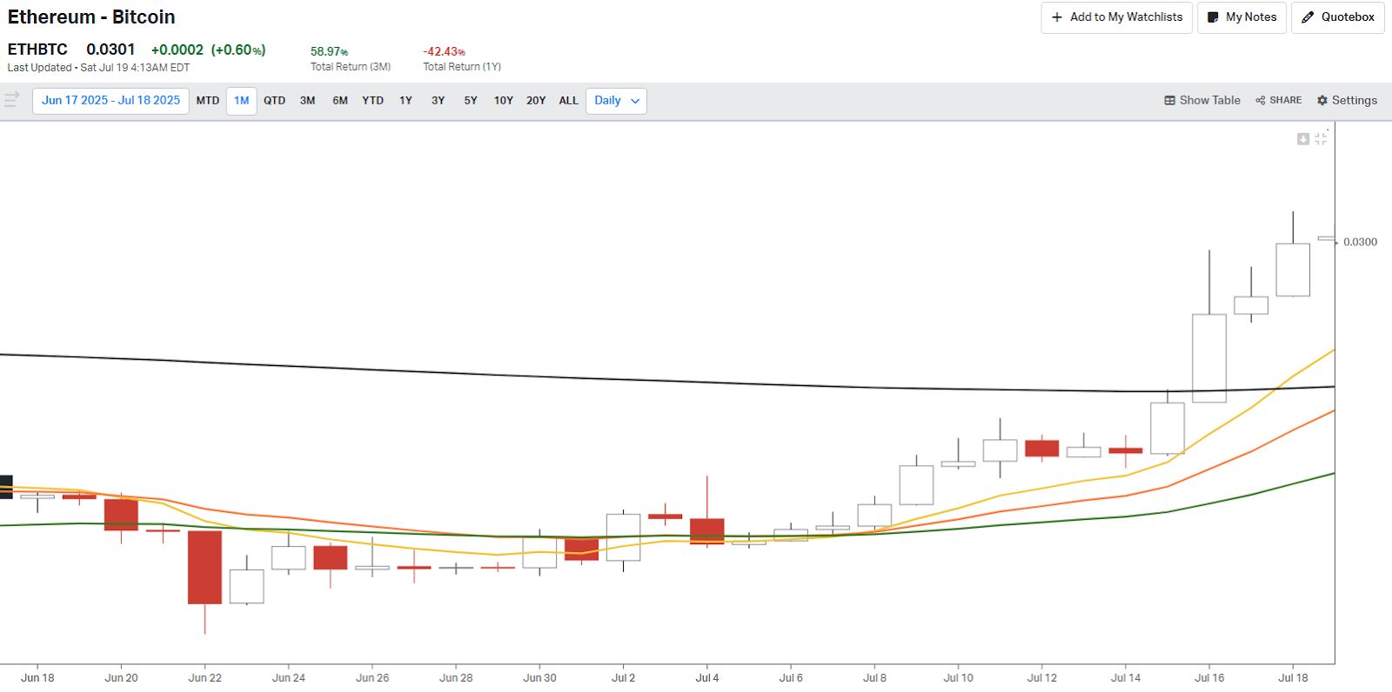1392x692 pixels.
Task: Click the SHARE nodes icon
Action: pyautogui.click(x=1260, y=101)
